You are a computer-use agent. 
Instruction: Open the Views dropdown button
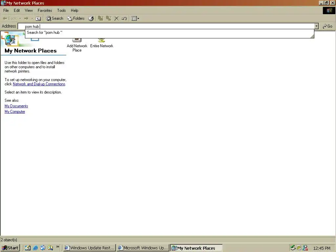click(135, 18)
